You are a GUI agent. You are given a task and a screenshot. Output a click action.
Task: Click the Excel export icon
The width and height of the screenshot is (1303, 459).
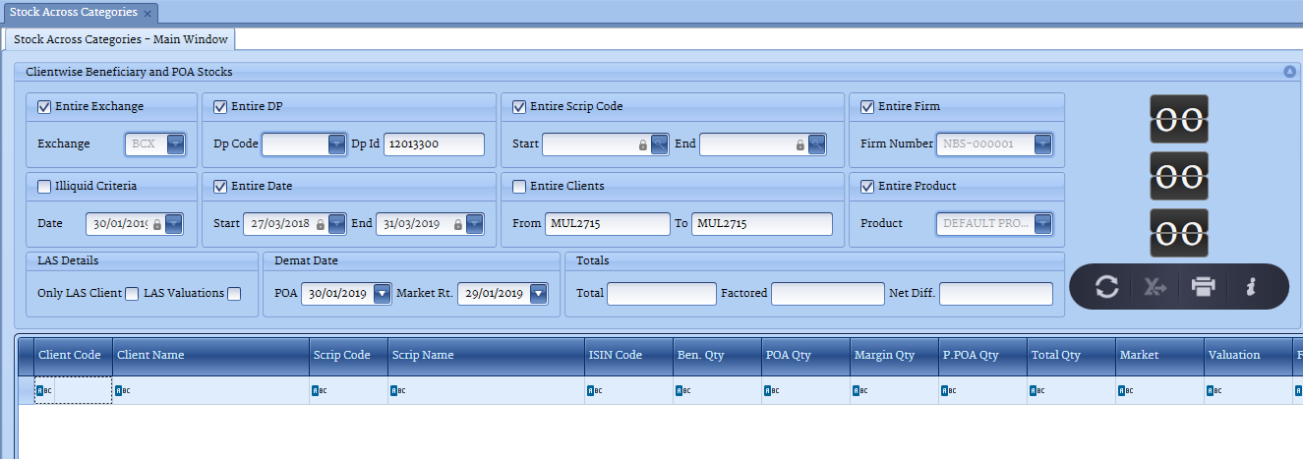[1154, 287]
